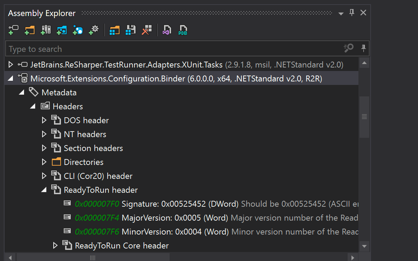Click the search options magnifier icon
The image size is (418, 261).
[x=348, y=48]
